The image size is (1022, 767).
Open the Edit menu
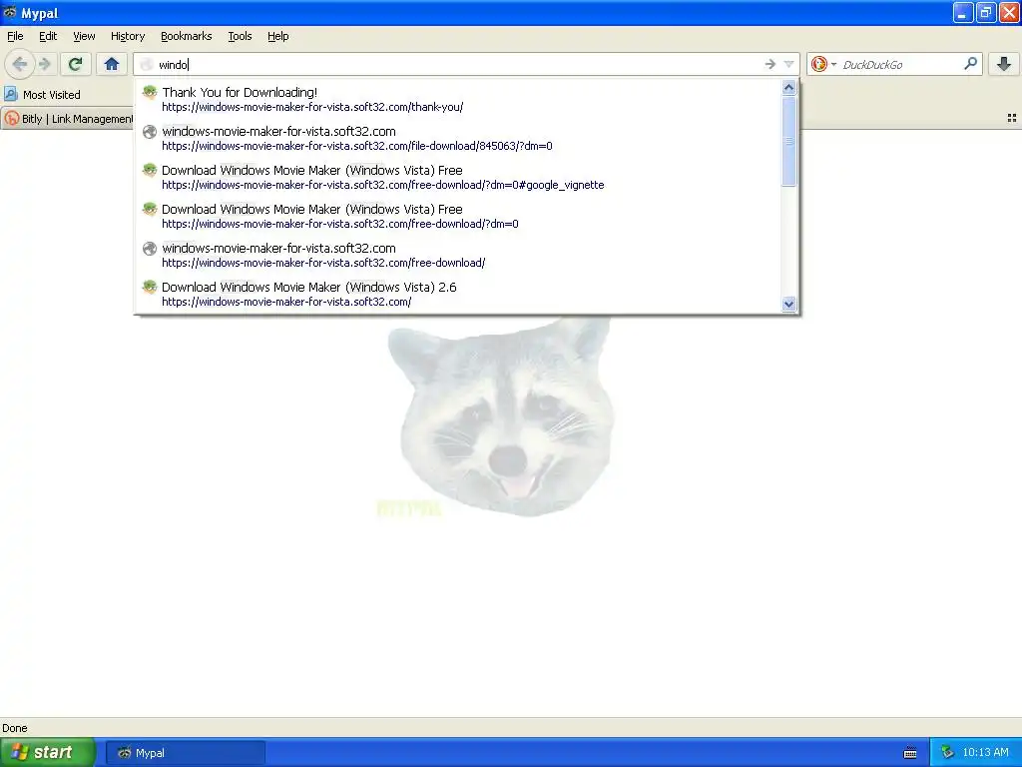[x=48, y=36]
